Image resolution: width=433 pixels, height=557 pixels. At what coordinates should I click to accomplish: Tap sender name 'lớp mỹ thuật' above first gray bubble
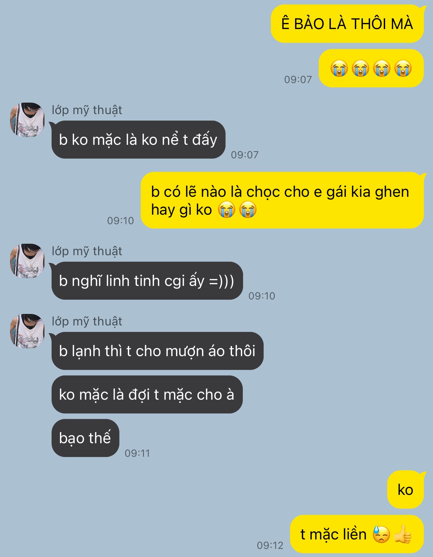coord(87,110)
